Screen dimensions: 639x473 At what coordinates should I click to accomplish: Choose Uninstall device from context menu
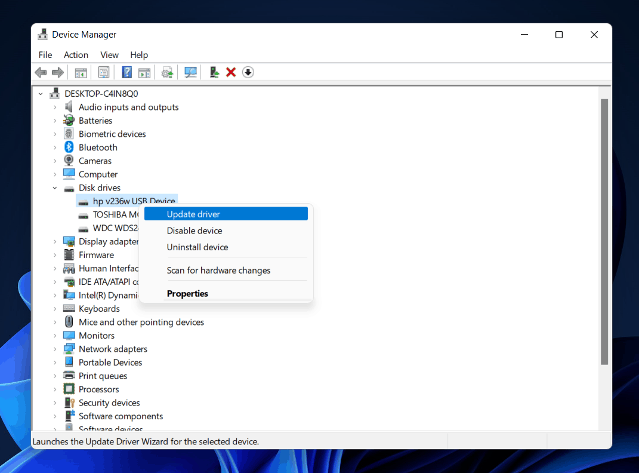[197, 247]
